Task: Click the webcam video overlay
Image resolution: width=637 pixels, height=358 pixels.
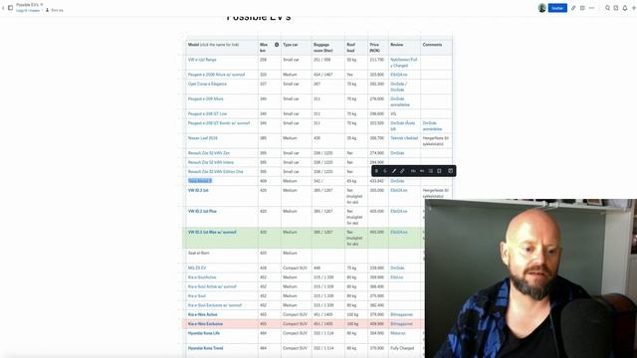Action: [x=531, y=278]
